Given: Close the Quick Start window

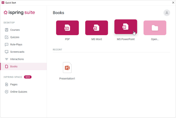Looking at the screenshot, I should [x=173, y=3].
